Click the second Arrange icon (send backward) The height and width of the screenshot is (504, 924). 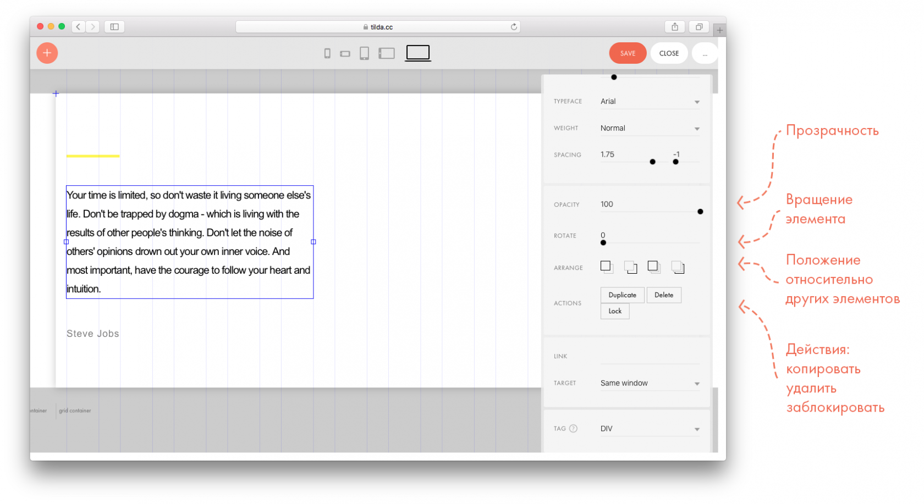tap(631, 267)
